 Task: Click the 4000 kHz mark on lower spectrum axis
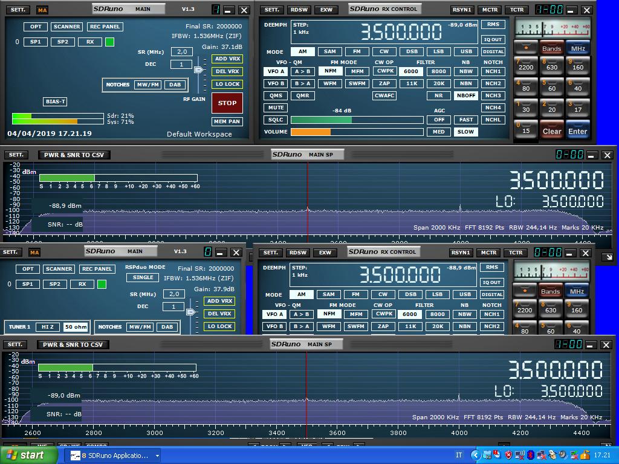click(x=459, y=433)
